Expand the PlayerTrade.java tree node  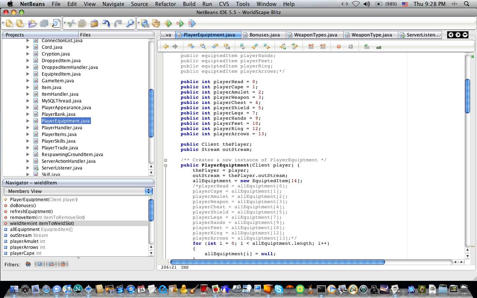click(28, 148)
